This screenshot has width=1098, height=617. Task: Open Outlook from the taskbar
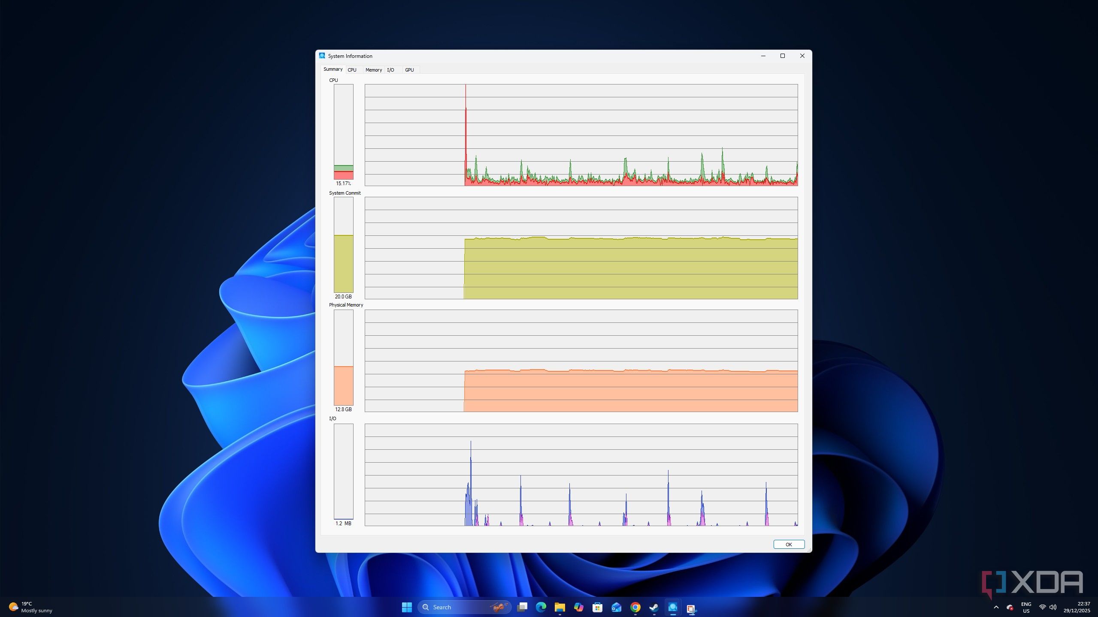point(616,607)
